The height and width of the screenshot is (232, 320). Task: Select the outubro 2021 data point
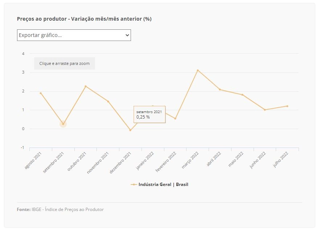click(x=86, y=86)
